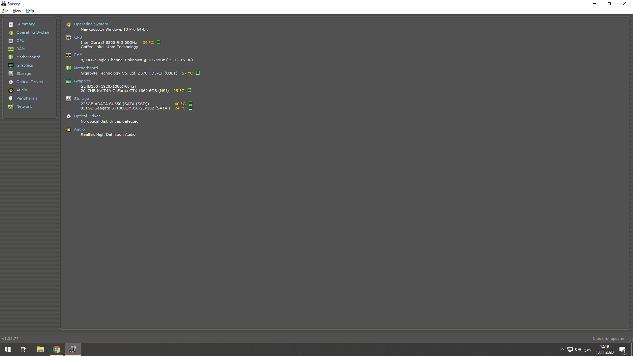Select Audio in the sidebar
This screenshot has width=633, height=356.
pyautogui.click(x=22, y=90)
